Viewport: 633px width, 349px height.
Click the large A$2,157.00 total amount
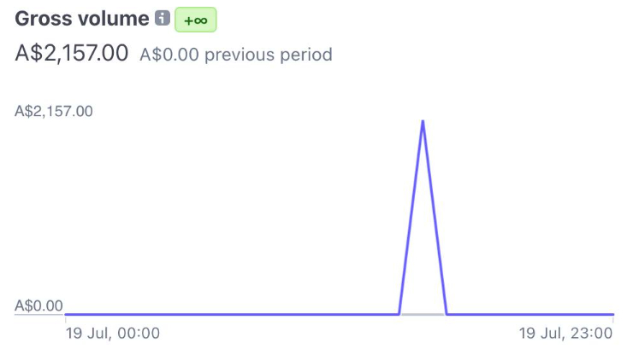point(72,53)
